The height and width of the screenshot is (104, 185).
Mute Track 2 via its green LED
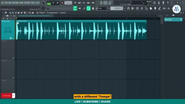tap(13, 58)
